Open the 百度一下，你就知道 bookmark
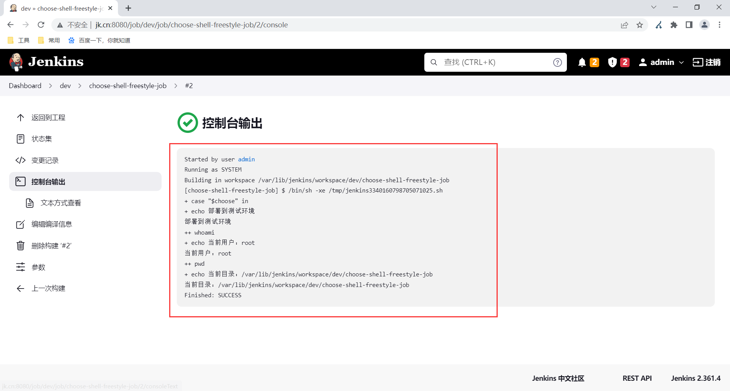This screenshot has height=391, width=730. pyautogui.click(x=99, y=40)
